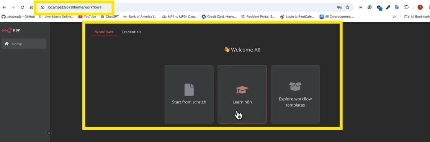Image resolution: width=430 pixels, height=142 pixels.
Task: Open the (x) brackets extension icon
Action: pyautogui.click(x=360, y=7)
